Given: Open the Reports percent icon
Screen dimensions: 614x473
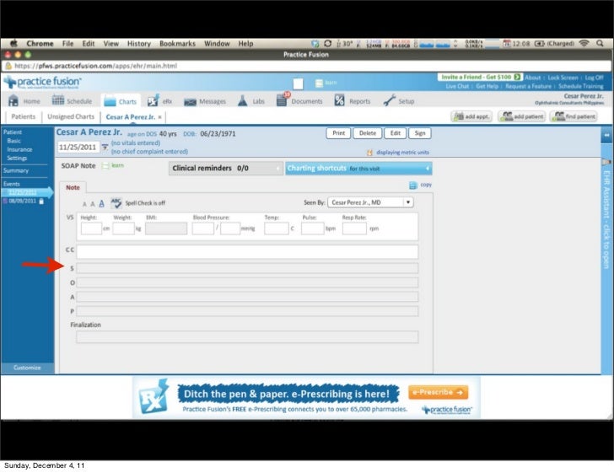Looking at the screenshot, I should (x=339, y=100).
